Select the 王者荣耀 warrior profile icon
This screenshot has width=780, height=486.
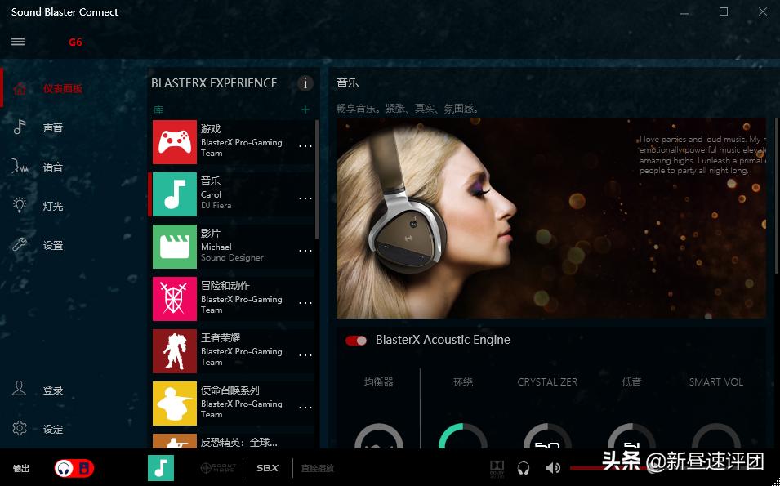coord(175,351)
